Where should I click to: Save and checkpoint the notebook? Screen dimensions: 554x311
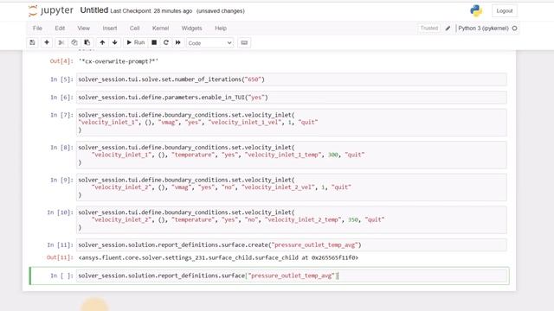tap(33, 42)
